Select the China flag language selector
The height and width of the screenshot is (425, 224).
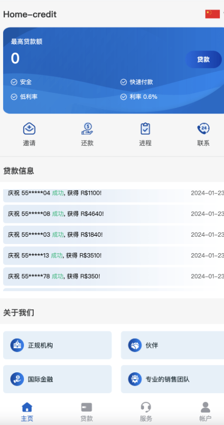point(212,14)
